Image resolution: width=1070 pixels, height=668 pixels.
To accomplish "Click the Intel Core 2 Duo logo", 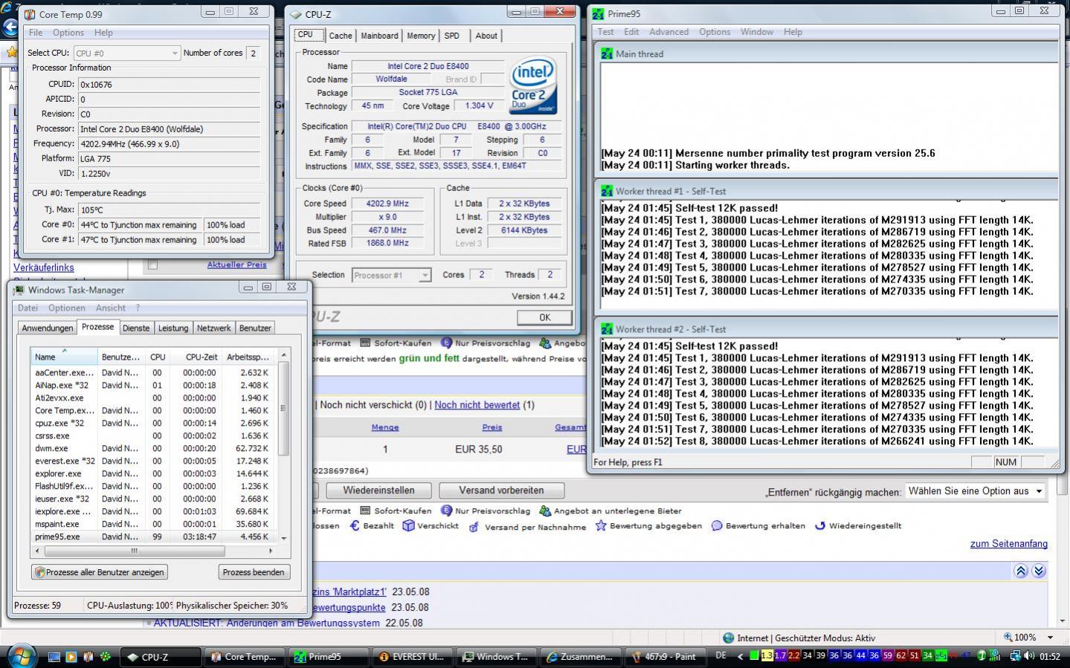I will coord(533,87).
